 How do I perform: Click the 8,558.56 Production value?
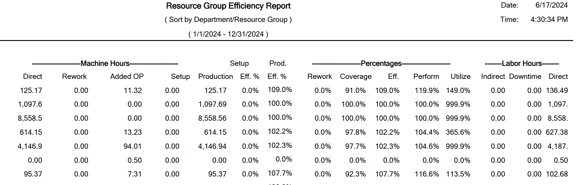point(212,118)
